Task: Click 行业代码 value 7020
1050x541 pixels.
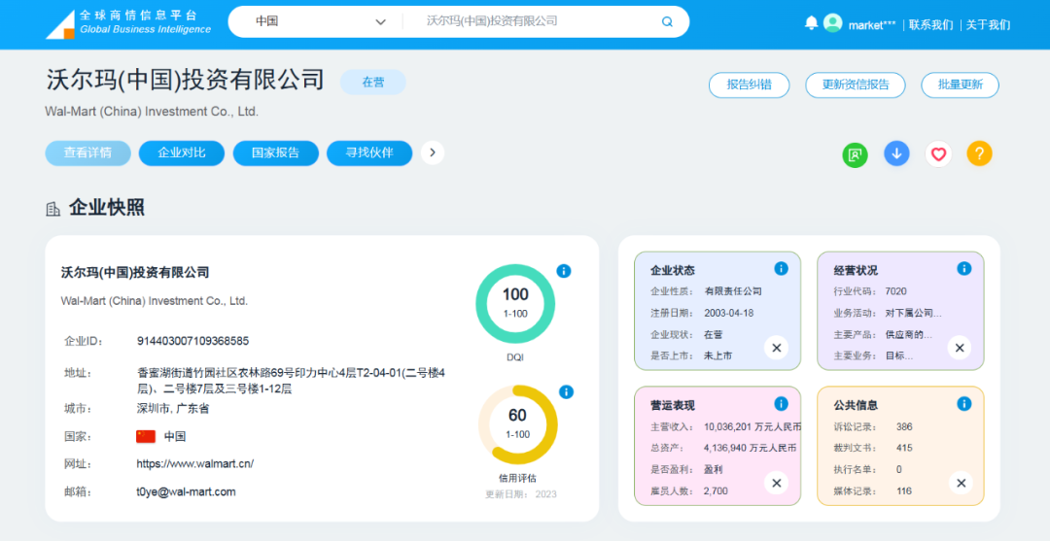Action: click(895, 291)
